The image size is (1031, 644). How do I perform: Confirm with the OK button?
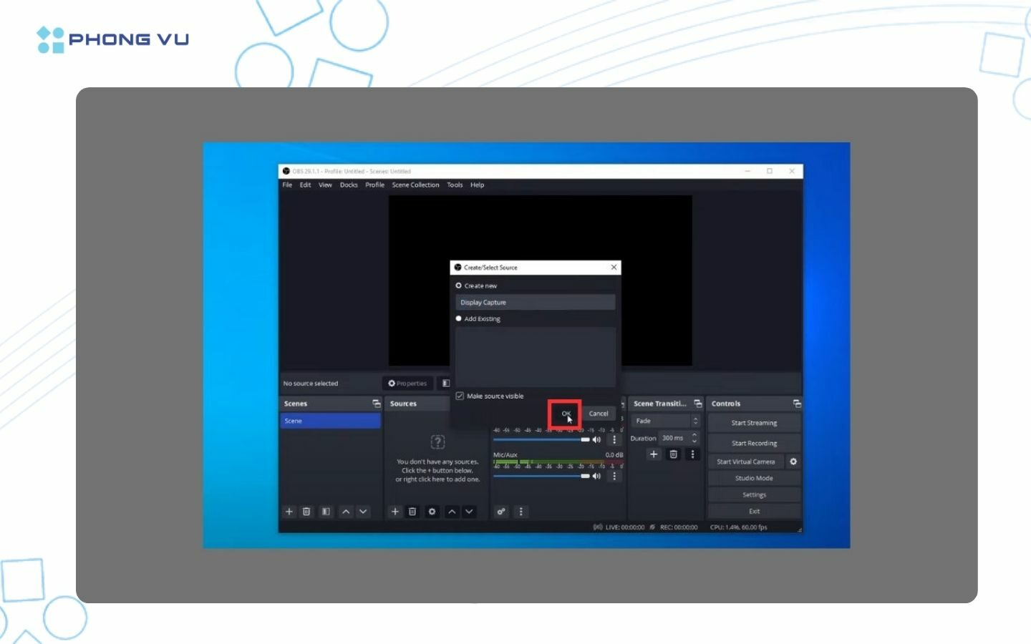pos(566,414)
